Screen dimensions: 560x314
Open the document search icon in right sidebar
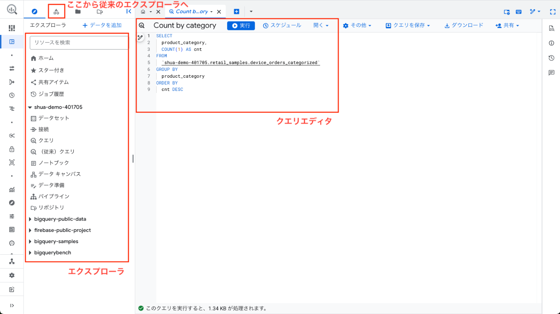[552, 28]
